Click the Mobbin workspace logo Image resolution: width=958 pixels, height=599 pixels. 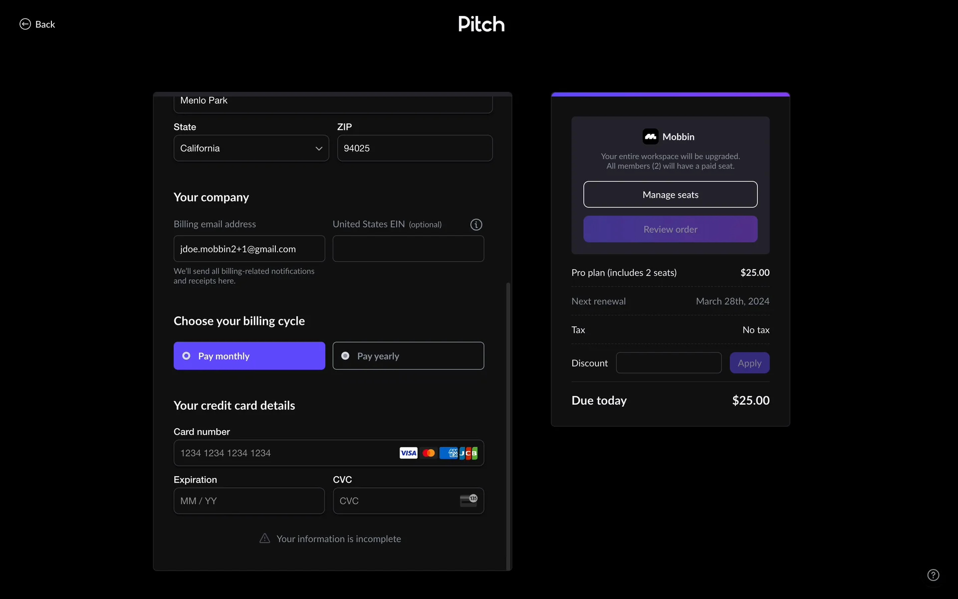click(x=650, y=136)
